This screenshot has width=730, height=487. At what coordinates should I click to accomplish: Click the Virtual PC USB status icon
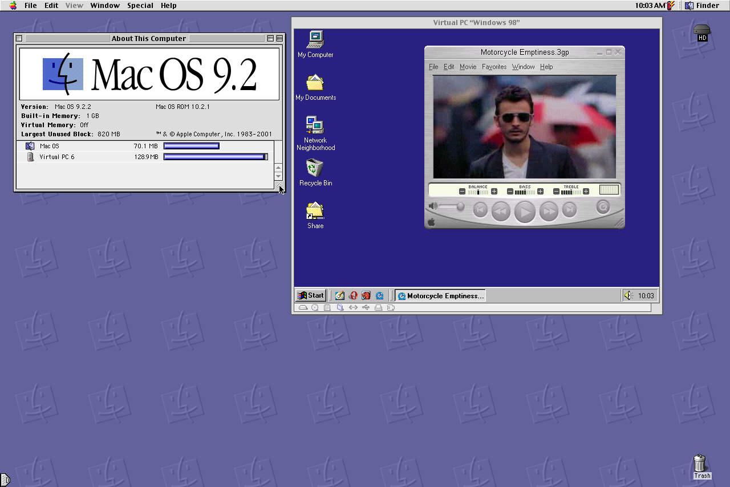click(366, 307)
